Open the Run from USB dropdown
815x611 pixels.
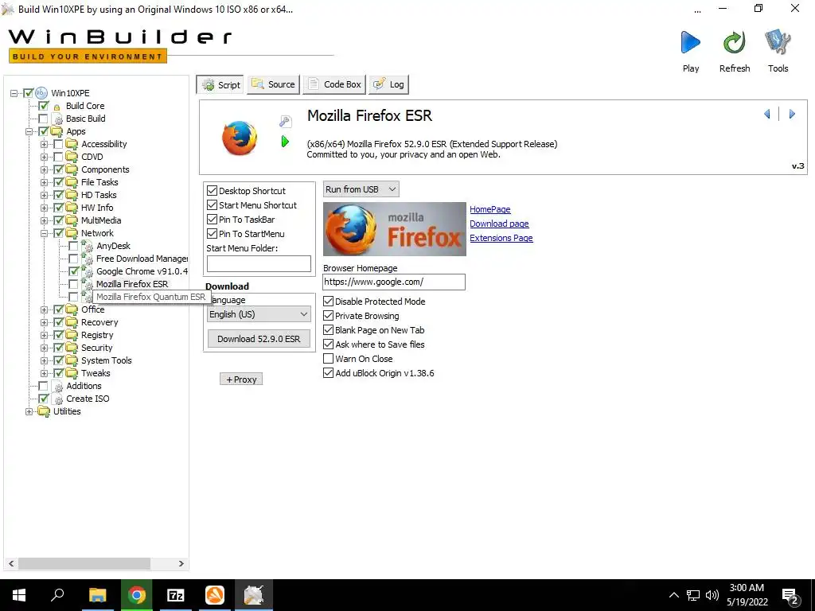pyautogui.click(x=361, y=189)
